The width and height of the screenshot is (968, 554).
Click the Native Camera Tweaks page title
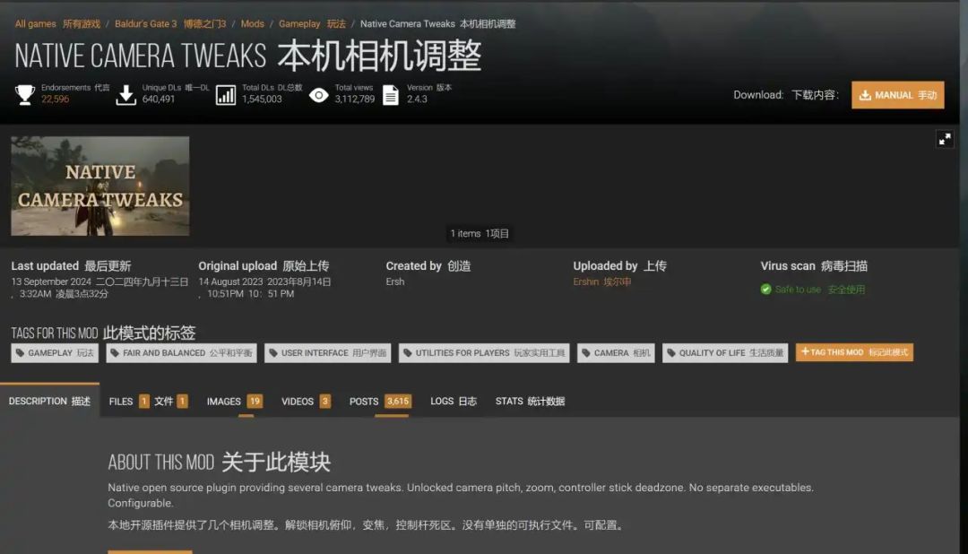[x=248, y=56]
